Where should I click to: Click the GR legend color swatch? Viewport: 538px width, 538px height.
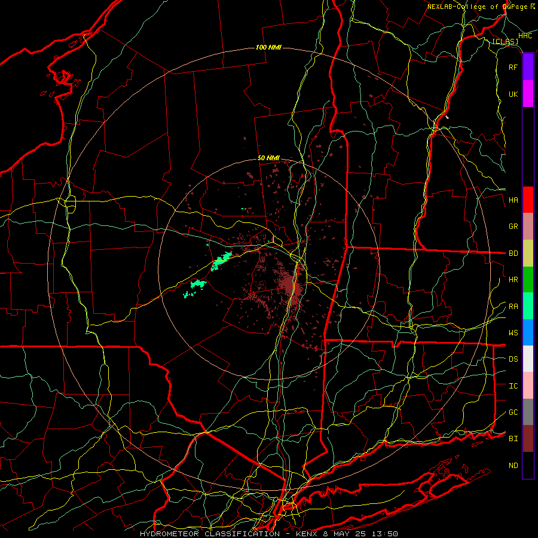pos(528,226)
